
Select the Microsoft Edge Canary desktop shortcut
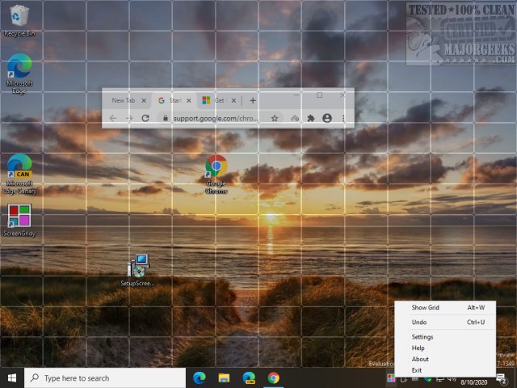(19, 175)
